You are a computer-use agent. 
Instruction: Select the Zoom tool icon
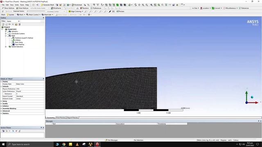coord(143,5)
